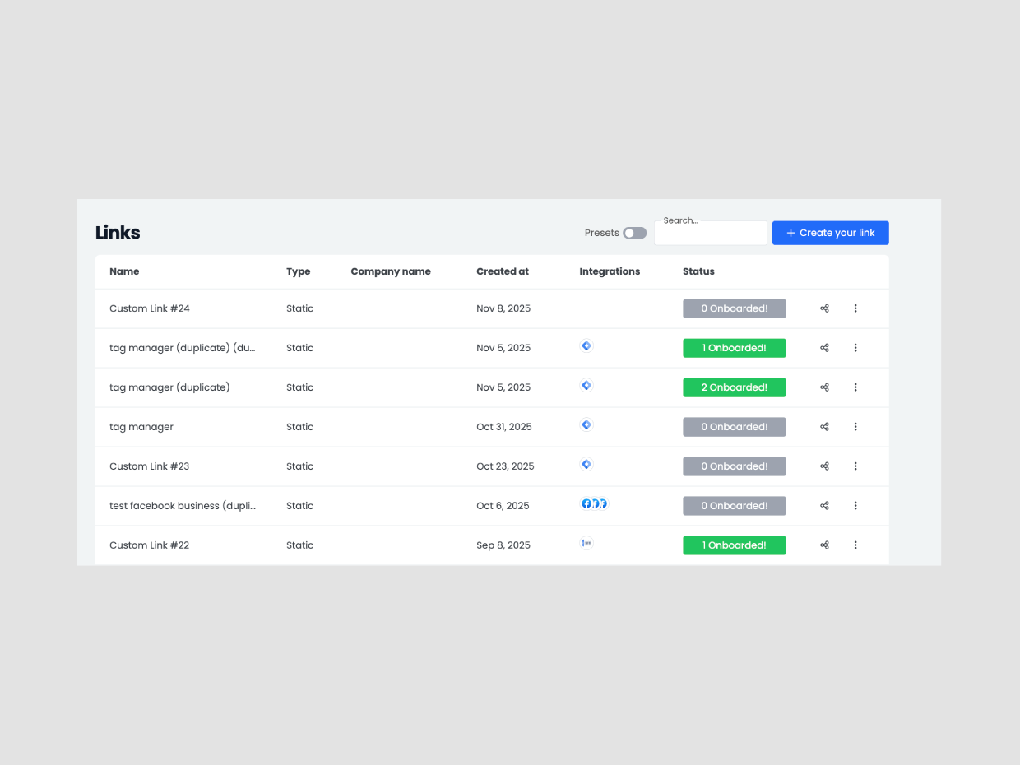Sort by Created at column header
This screenshot has width=1020, height=765.
point(503,271)
